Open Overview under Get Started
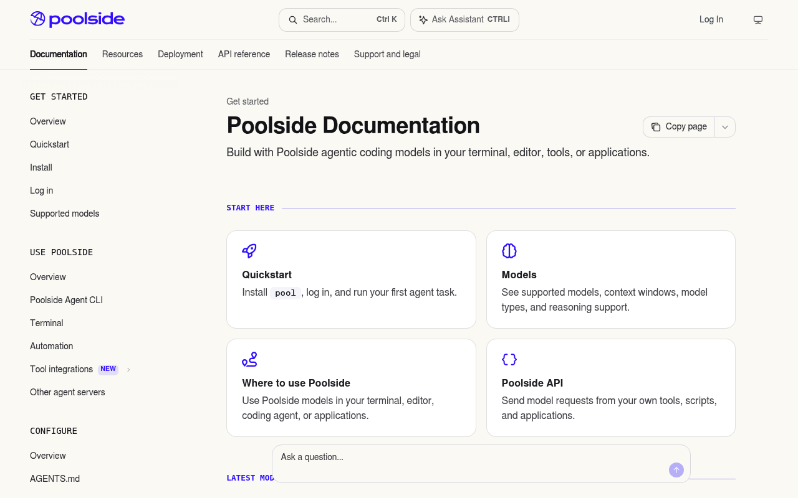 coord(48,121)
